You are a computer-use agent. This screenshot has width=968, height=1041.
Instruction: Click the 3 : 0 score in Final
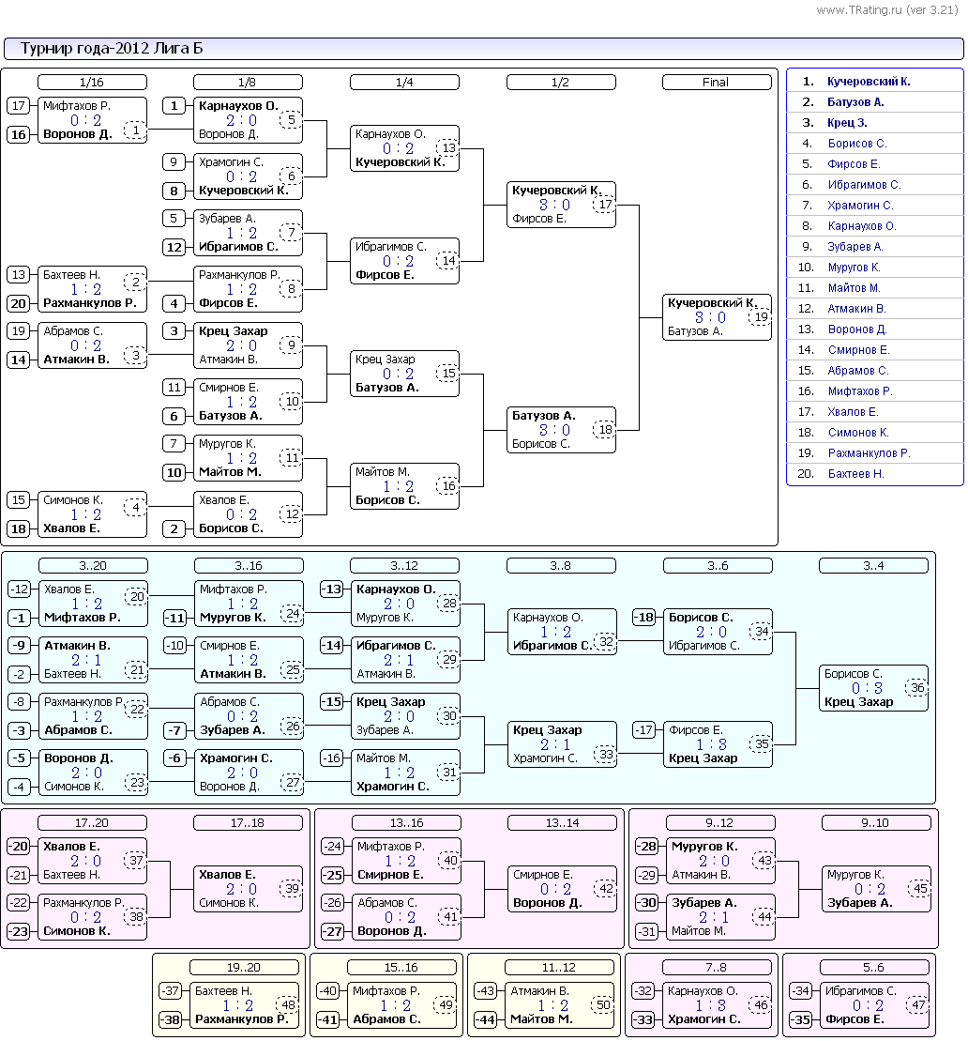[711, 317]
